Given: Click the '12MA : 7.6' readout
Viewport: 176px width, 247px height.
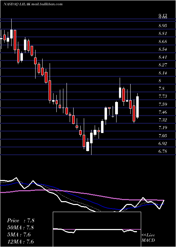Looking at the screenshot, I should 20,242.
